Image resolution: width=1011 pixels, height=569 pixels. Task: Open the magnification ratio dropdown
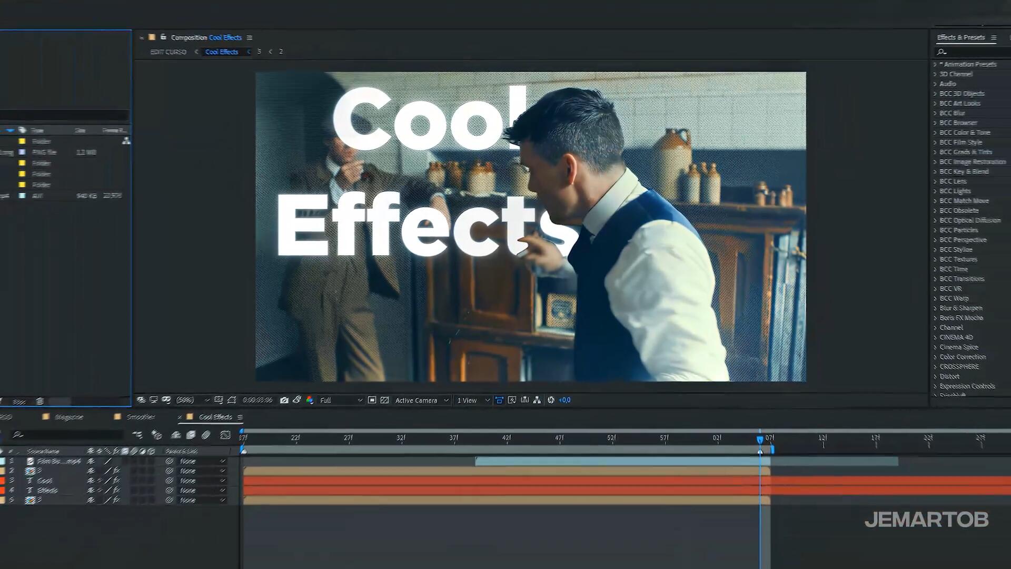click(x=192, y=400)
